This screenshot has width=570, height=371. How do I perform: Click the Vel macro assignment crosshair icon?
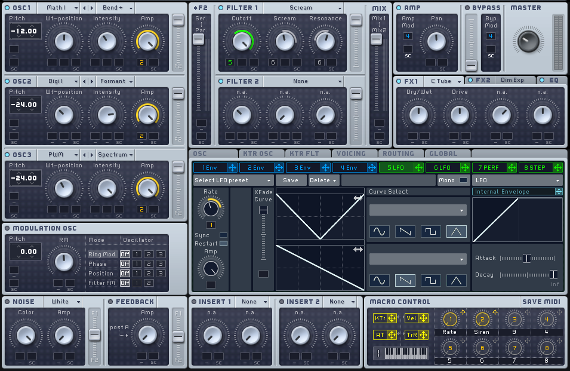(423, 318)
